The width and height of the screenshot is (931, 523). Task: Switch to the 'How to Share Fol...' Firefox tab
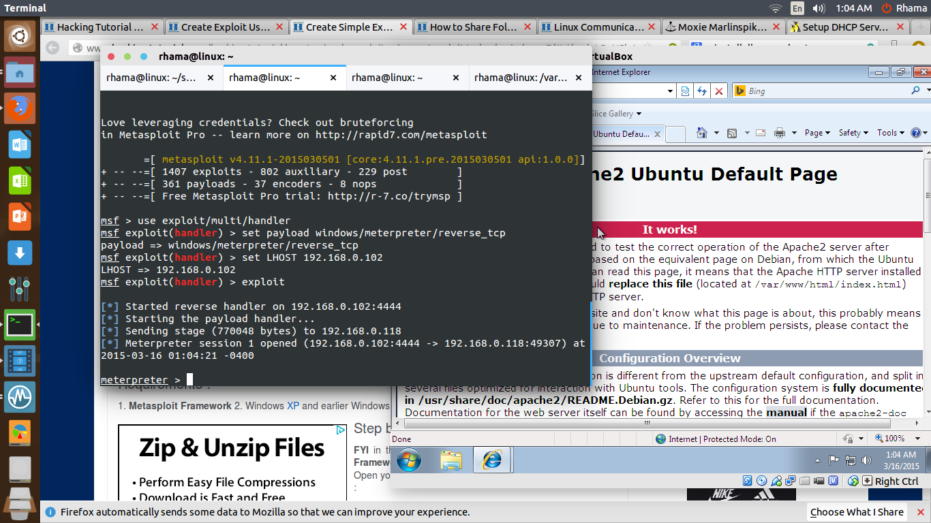tap(474, 27)
